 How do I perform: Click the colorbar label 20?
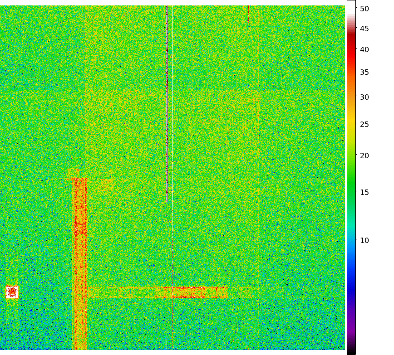[364, 156]
